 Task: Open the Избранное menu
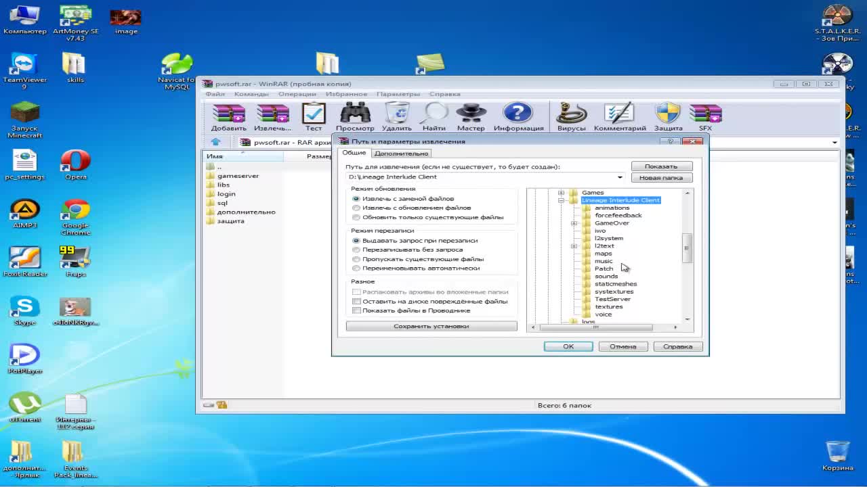[346, 94]
